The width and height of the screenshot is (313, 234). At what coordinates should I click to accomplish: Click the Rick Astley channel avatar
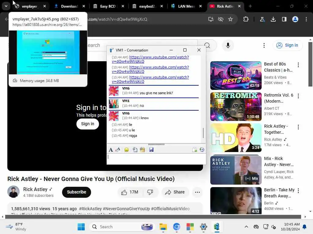tap(13, 192)
